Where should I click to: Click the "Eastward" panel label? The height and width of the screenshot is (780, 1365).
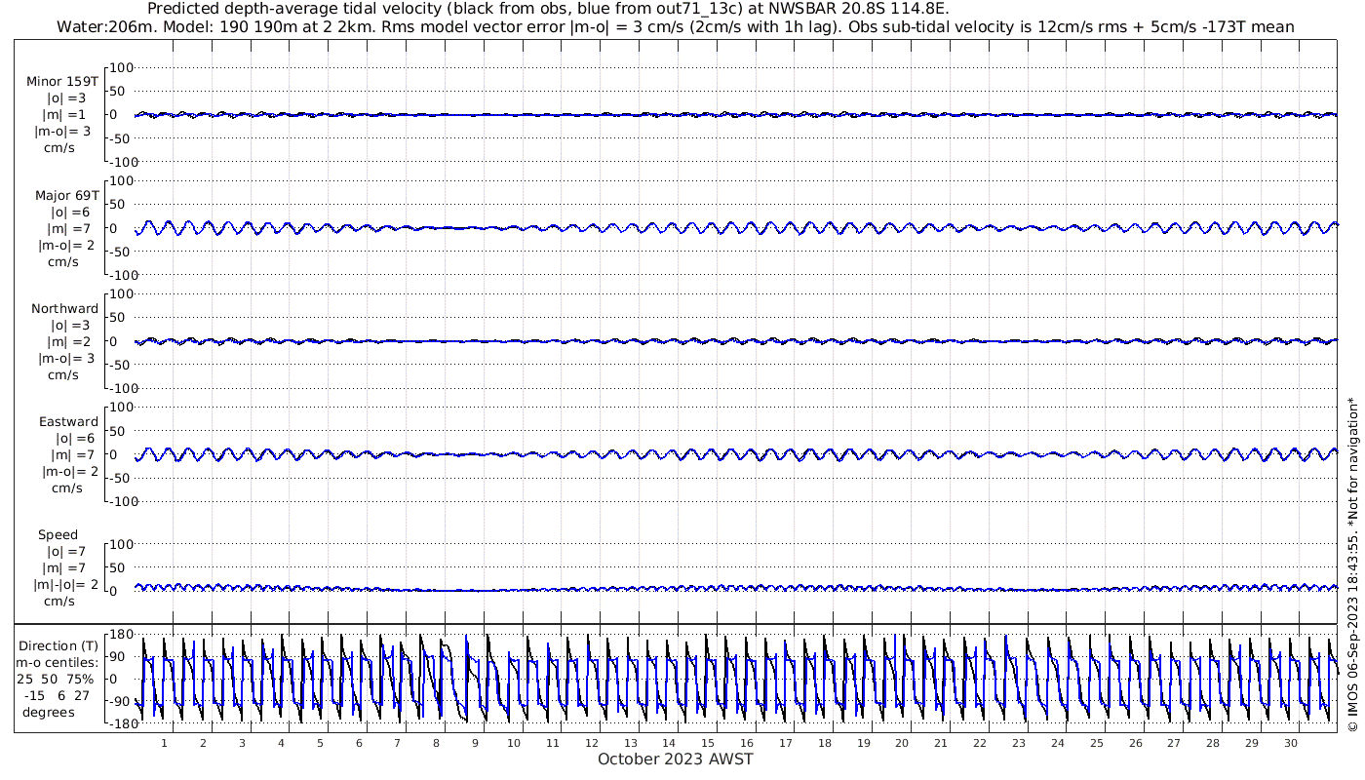tap(68, 422)
